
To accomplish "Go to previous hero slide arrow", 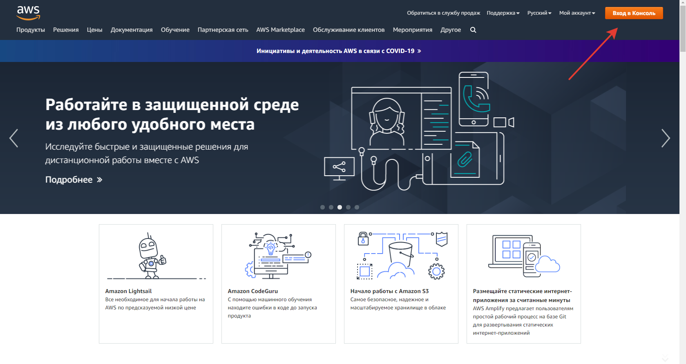I will point(13,138).
